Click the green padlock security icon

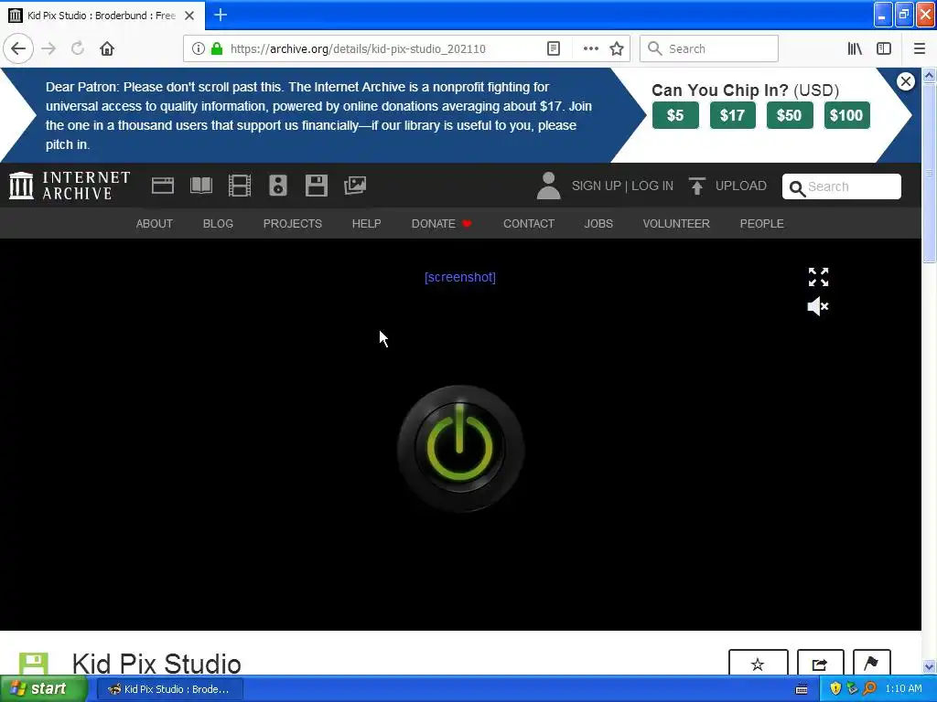[x=217, y=48]
